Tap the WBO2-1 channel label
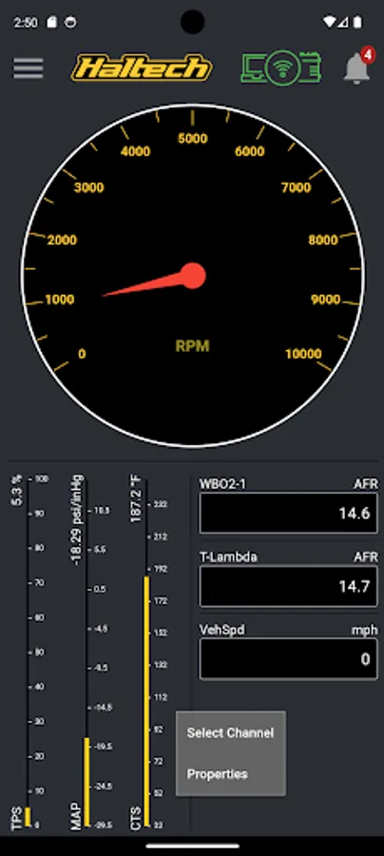This screenshot has height=856, width=384. point(222,484)
